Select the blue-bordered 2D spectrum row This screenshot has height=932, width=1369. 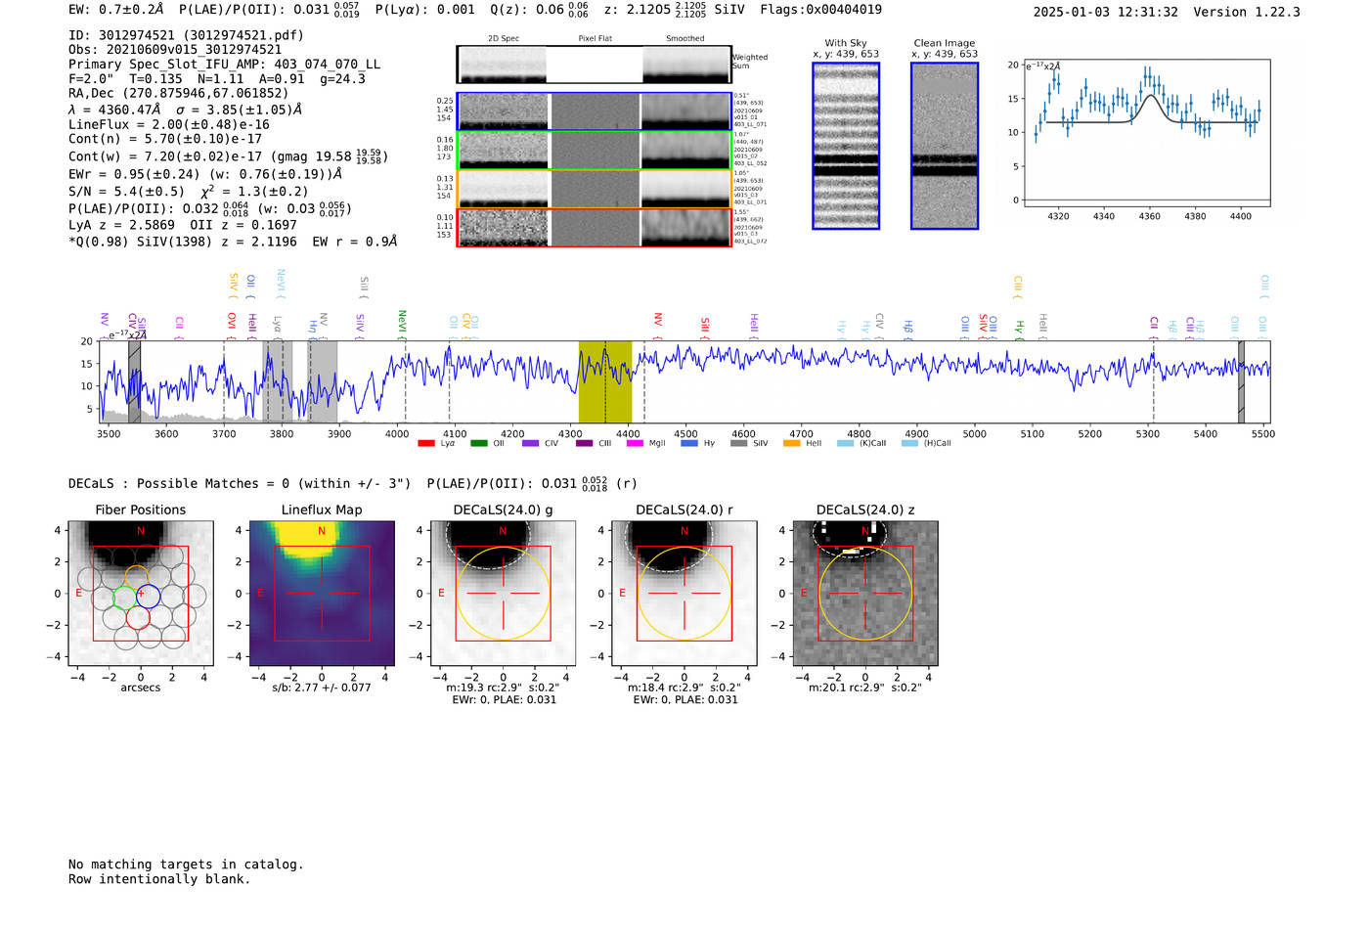595,111
